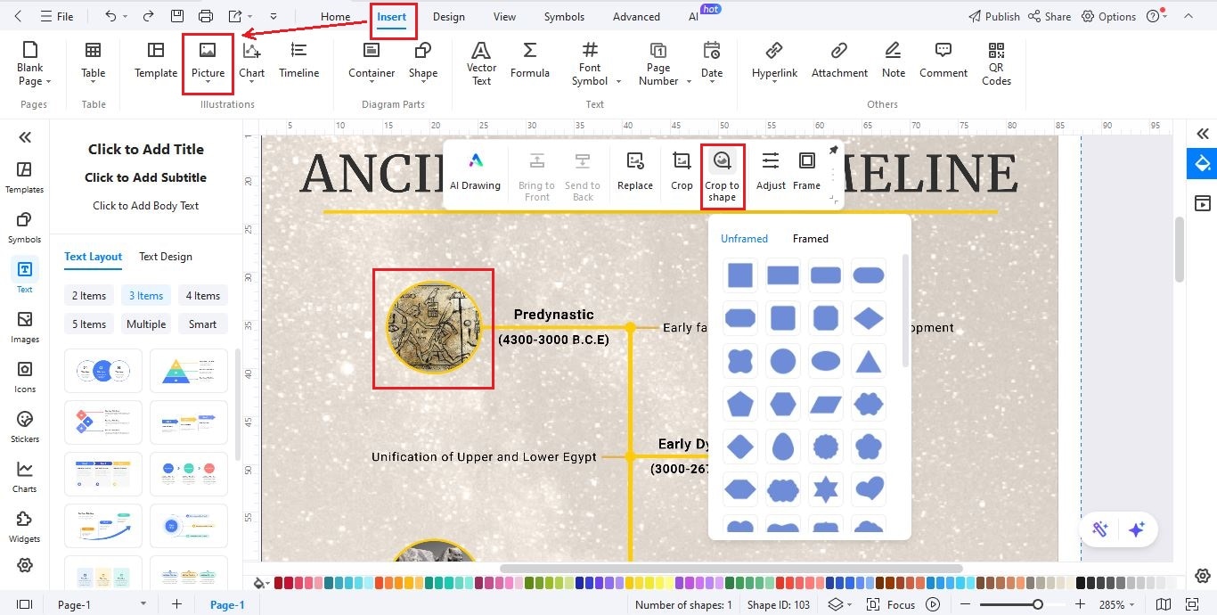Switch to the Home tab
Viewport: 1217px width, 615px height.
(x=336, y=16)
